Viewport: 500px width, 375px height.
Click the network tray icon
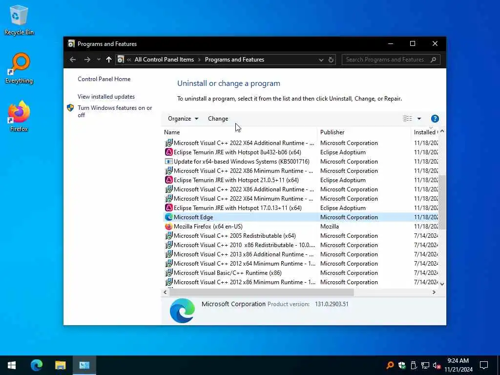click(425, 365)
